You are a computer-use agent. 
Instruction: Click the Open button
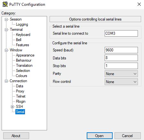click(100, 136)
